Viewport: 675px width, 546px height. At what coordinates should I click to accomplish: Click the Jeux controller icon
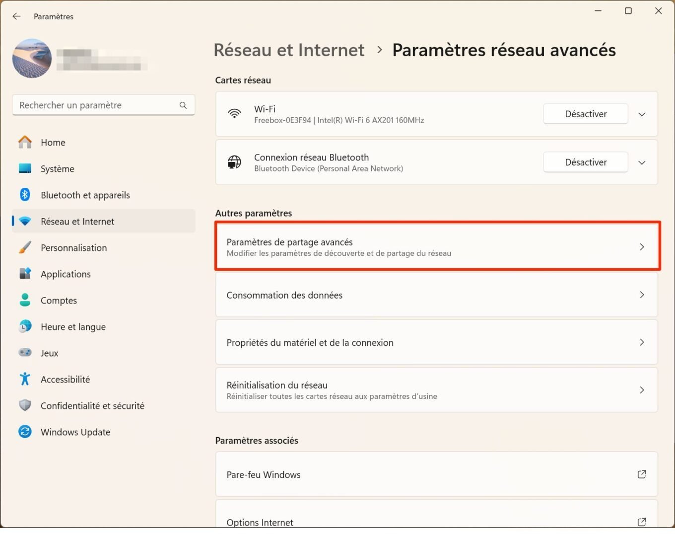[x=25, y=353]
